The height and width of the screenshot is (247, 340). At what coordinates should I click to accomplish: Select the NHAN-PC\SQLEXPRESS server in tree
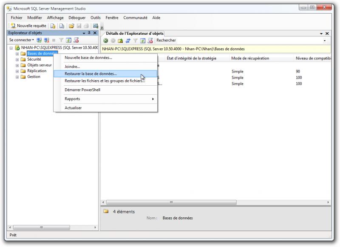59,48
